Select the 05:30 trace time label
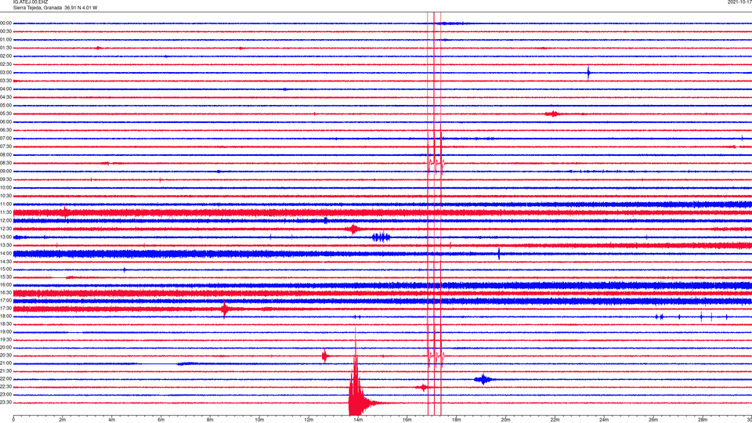This screenshot has height=423, width=752. click(5, 114)
